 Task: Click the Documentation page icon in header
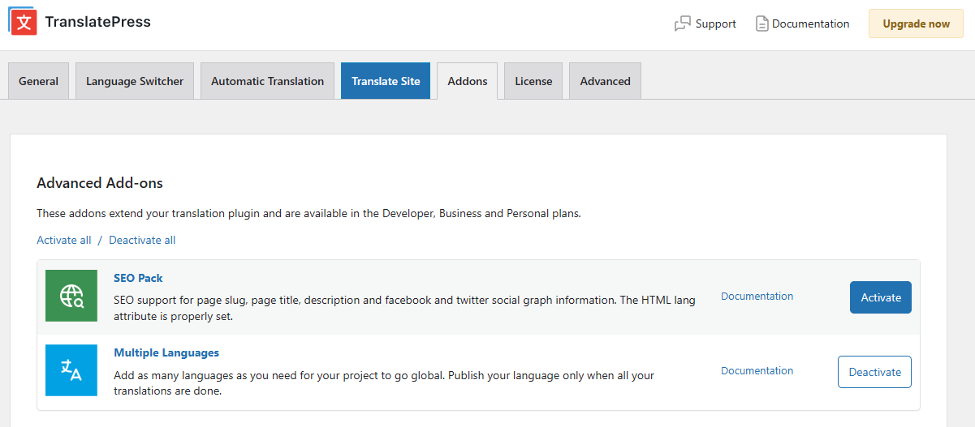pyautogui.click(x=761, y=24)
